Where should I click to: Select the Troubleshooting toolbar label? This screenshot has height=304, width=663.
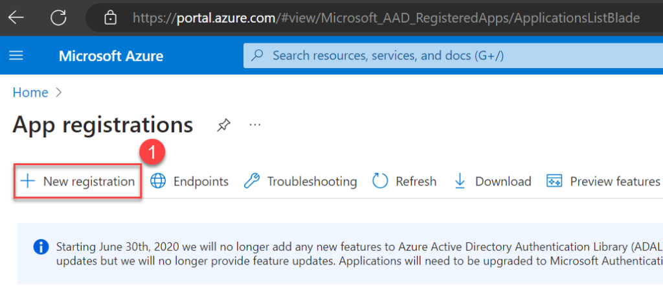click(x=311, y=181)
